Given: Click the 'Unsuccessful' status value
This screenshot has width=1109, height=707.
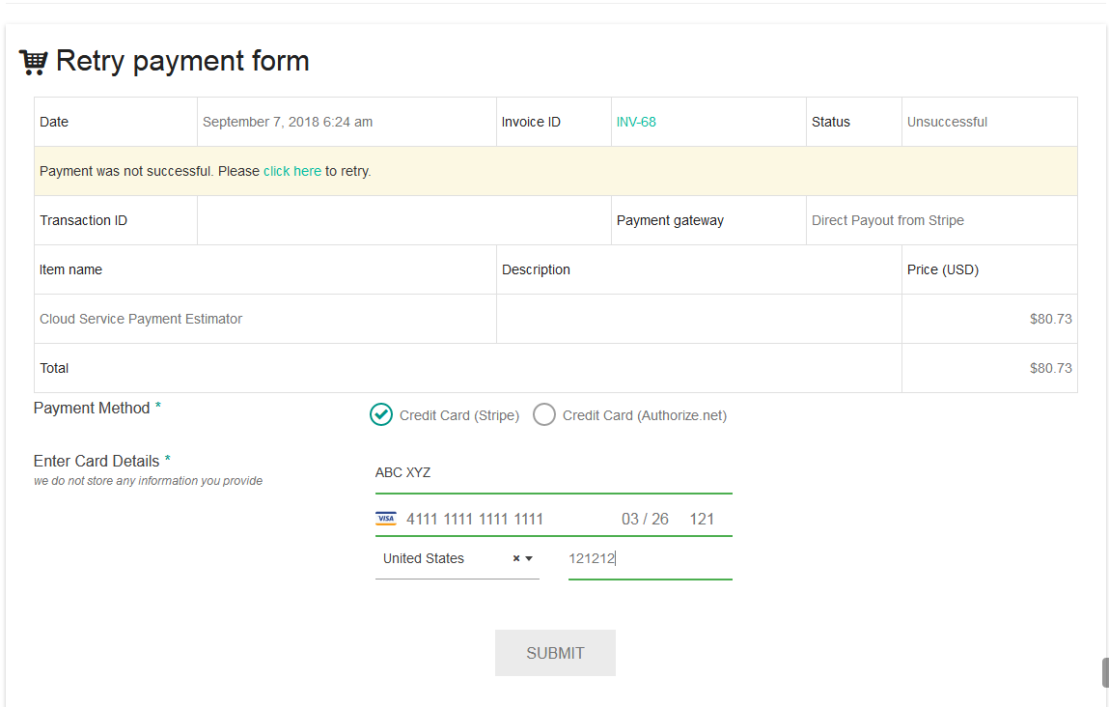Looking at the screenshot, I should (947, 122).
